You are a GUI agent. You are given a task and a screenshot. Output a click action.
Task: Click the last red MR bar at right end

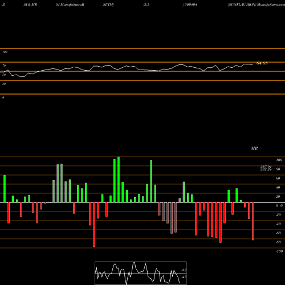[253, 221]
